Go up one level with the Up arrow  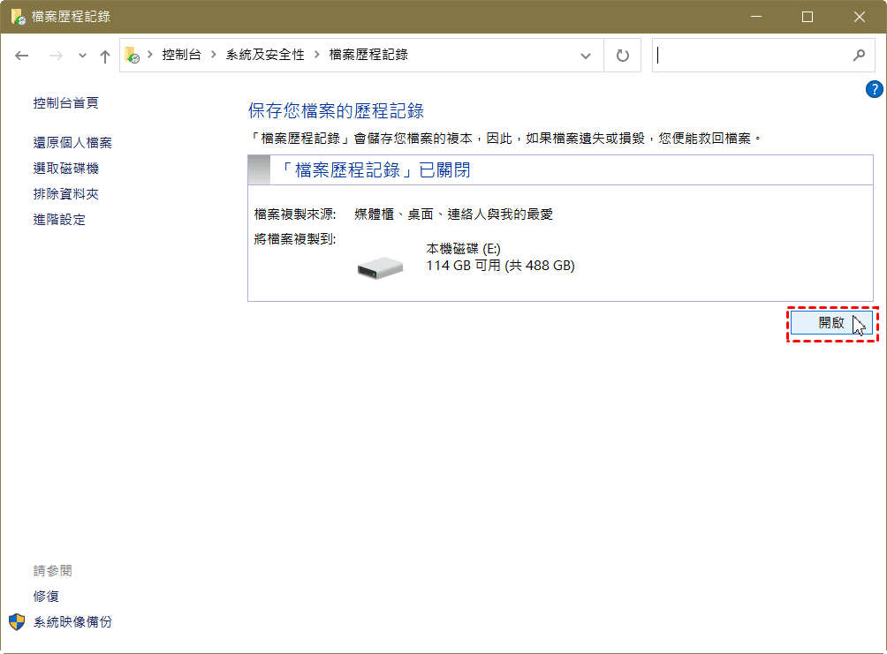pos(104,56)
